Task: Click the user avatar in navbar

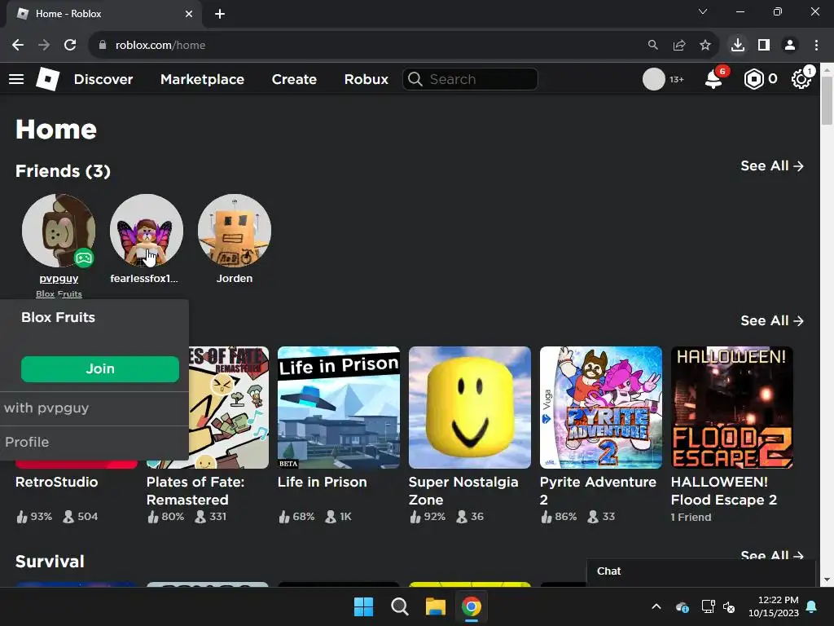Action: point(654,79)
